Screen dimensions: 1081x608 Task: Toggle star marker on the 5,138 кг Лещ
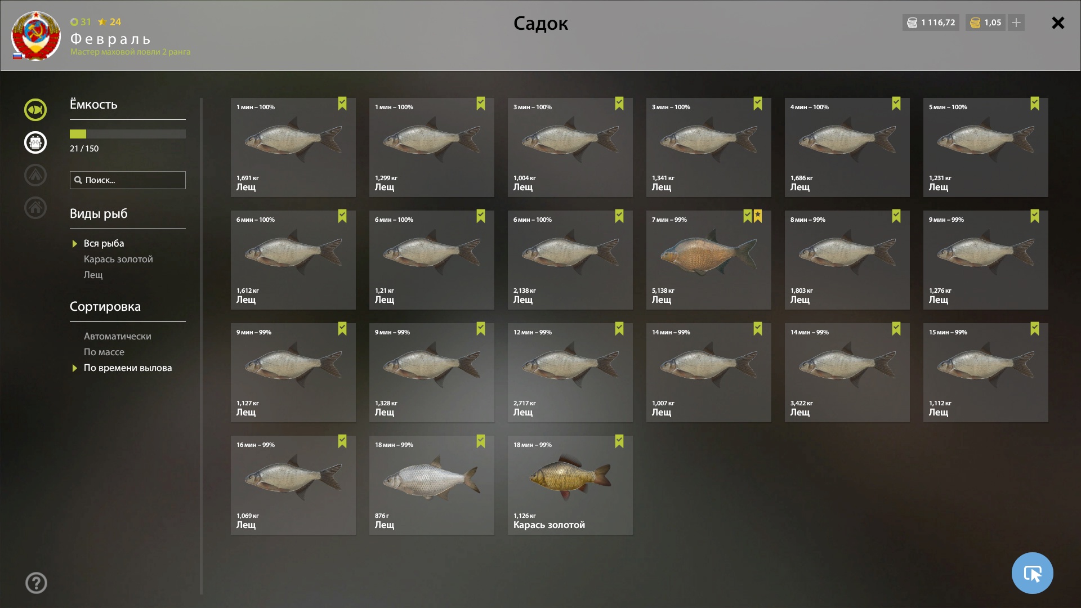coord(758,216)
